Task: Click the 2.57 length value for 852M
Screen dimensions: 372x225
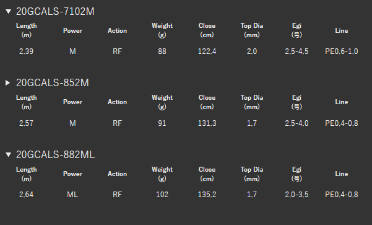Action: tap(26, 123)
